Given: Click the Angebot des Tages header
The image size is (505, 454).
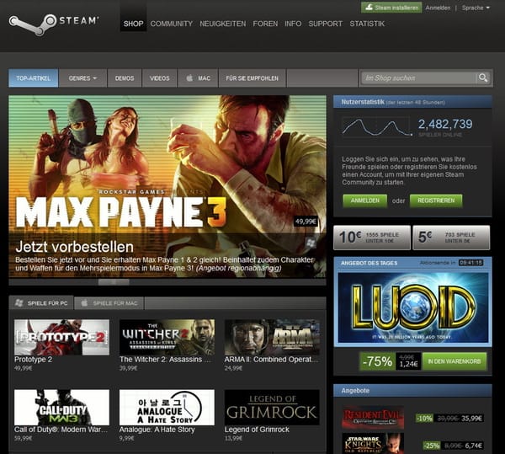Looking at the screenshot, I should click(x=369, y=263).
